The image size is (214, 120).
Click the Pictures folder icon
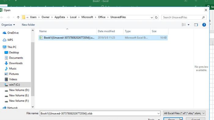pyautogui.click(x=6, y=74)
